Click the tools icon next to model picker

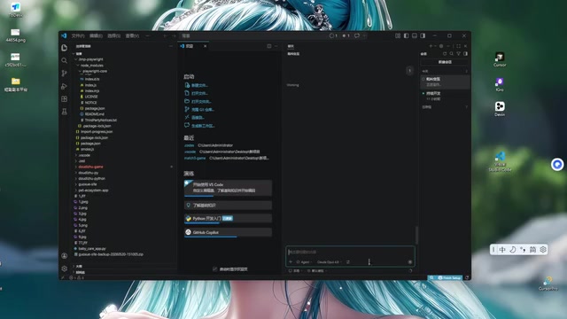pos(348,262)
